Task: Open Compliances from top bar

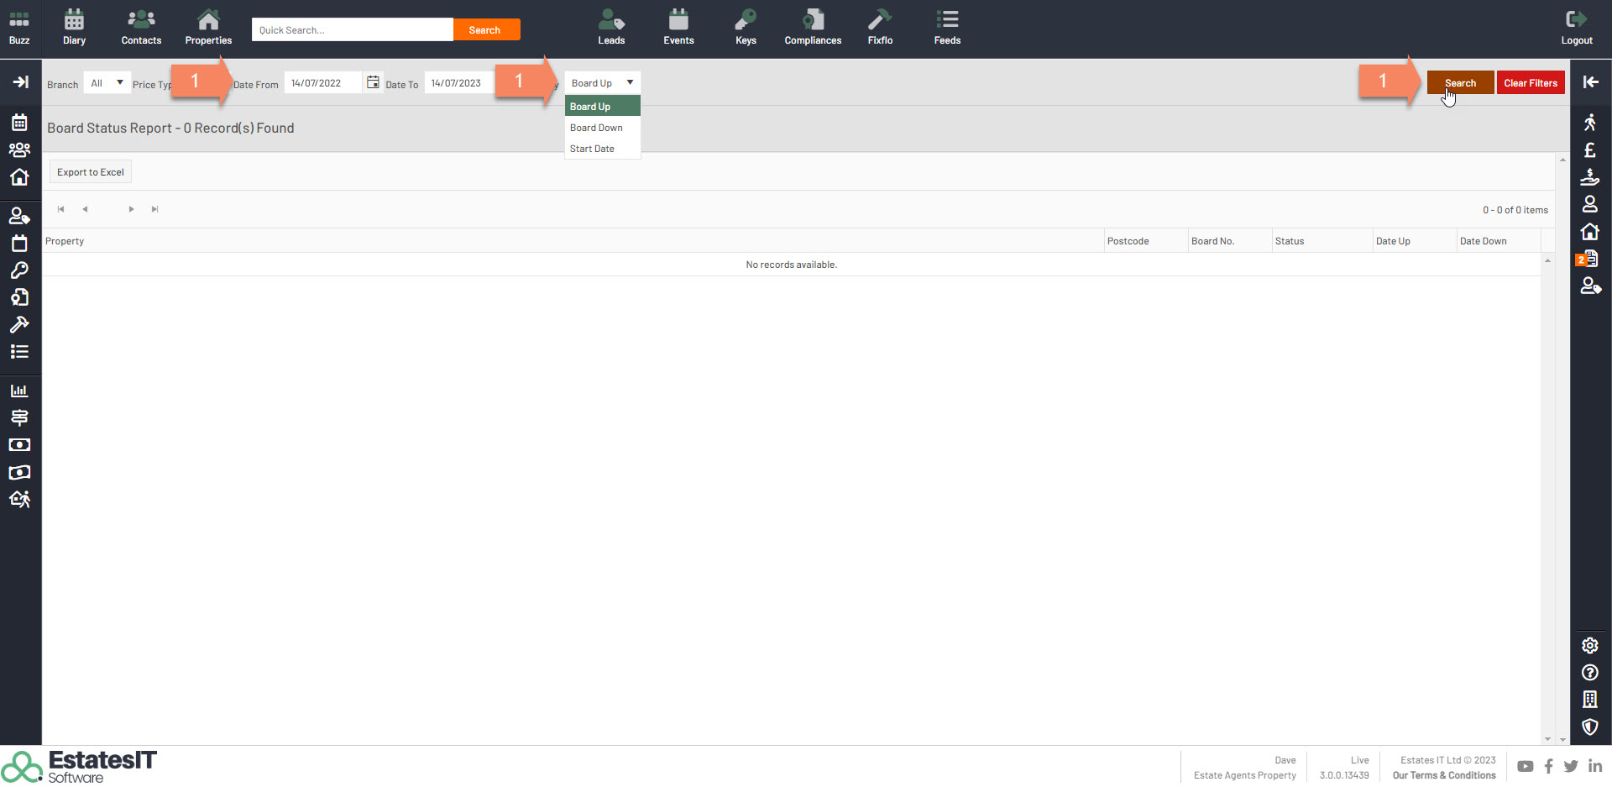Action: pos(813,28)
